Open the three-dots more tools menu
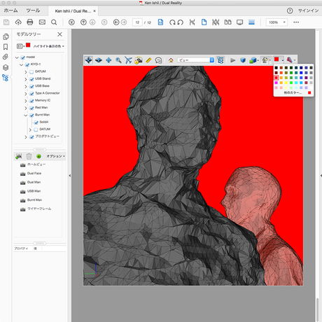 coord(296,22)
